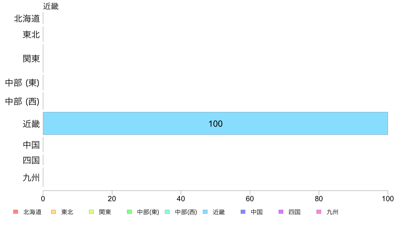Image resolution: width=397 pixels, height=246 pixels.
Task: Click the 北海道 red legend swatch
Action: tap(15, 212)
